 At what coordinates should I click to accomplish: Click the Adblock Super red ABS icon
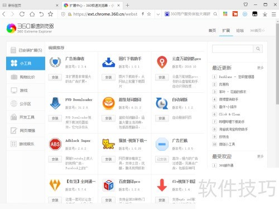point(55,144)
